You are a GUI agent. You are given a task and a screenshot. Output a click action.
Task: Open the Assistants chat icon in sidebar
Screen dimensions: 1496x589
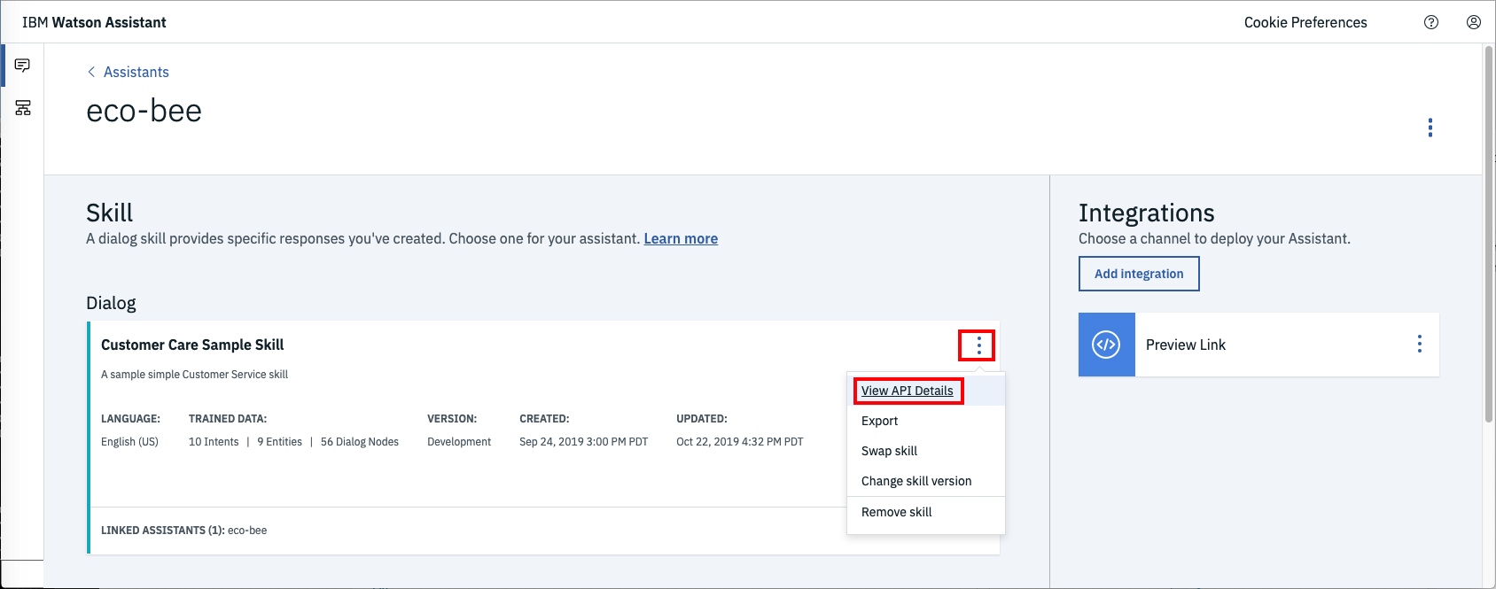[22, 66]
